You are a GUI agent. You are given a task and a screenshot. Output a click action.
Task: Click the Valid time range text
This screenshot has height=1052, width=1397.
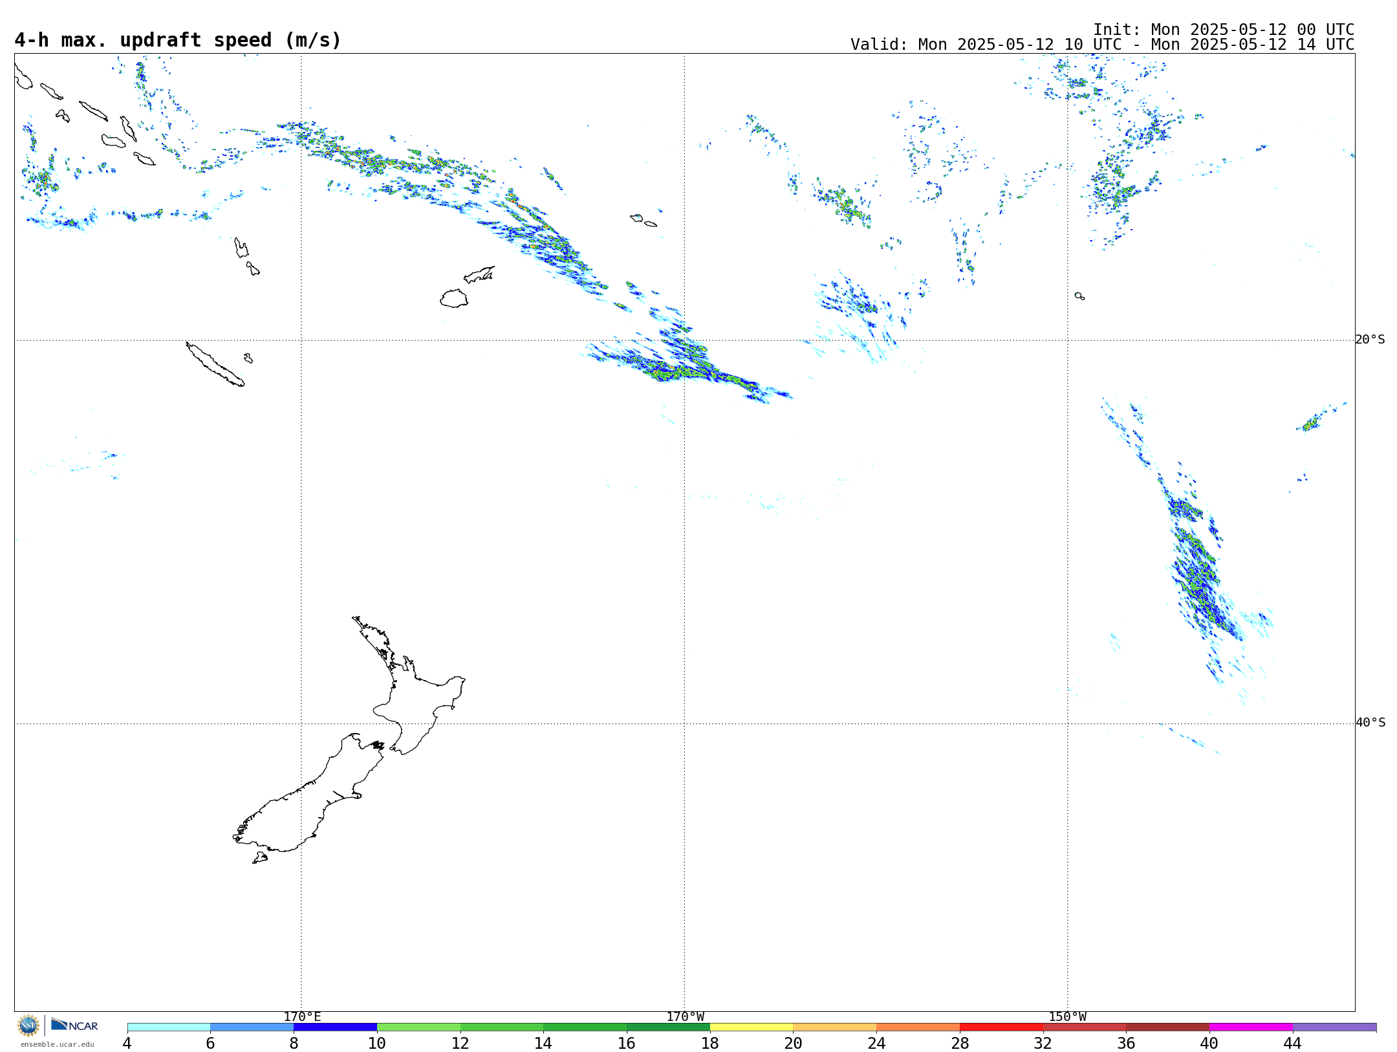[1102, 45]
